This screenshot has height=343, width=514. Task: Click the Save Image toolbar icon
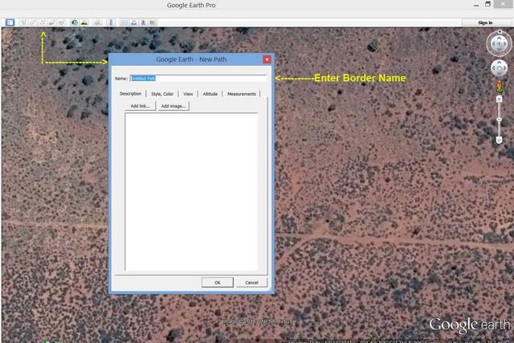(x=143, y=22)
